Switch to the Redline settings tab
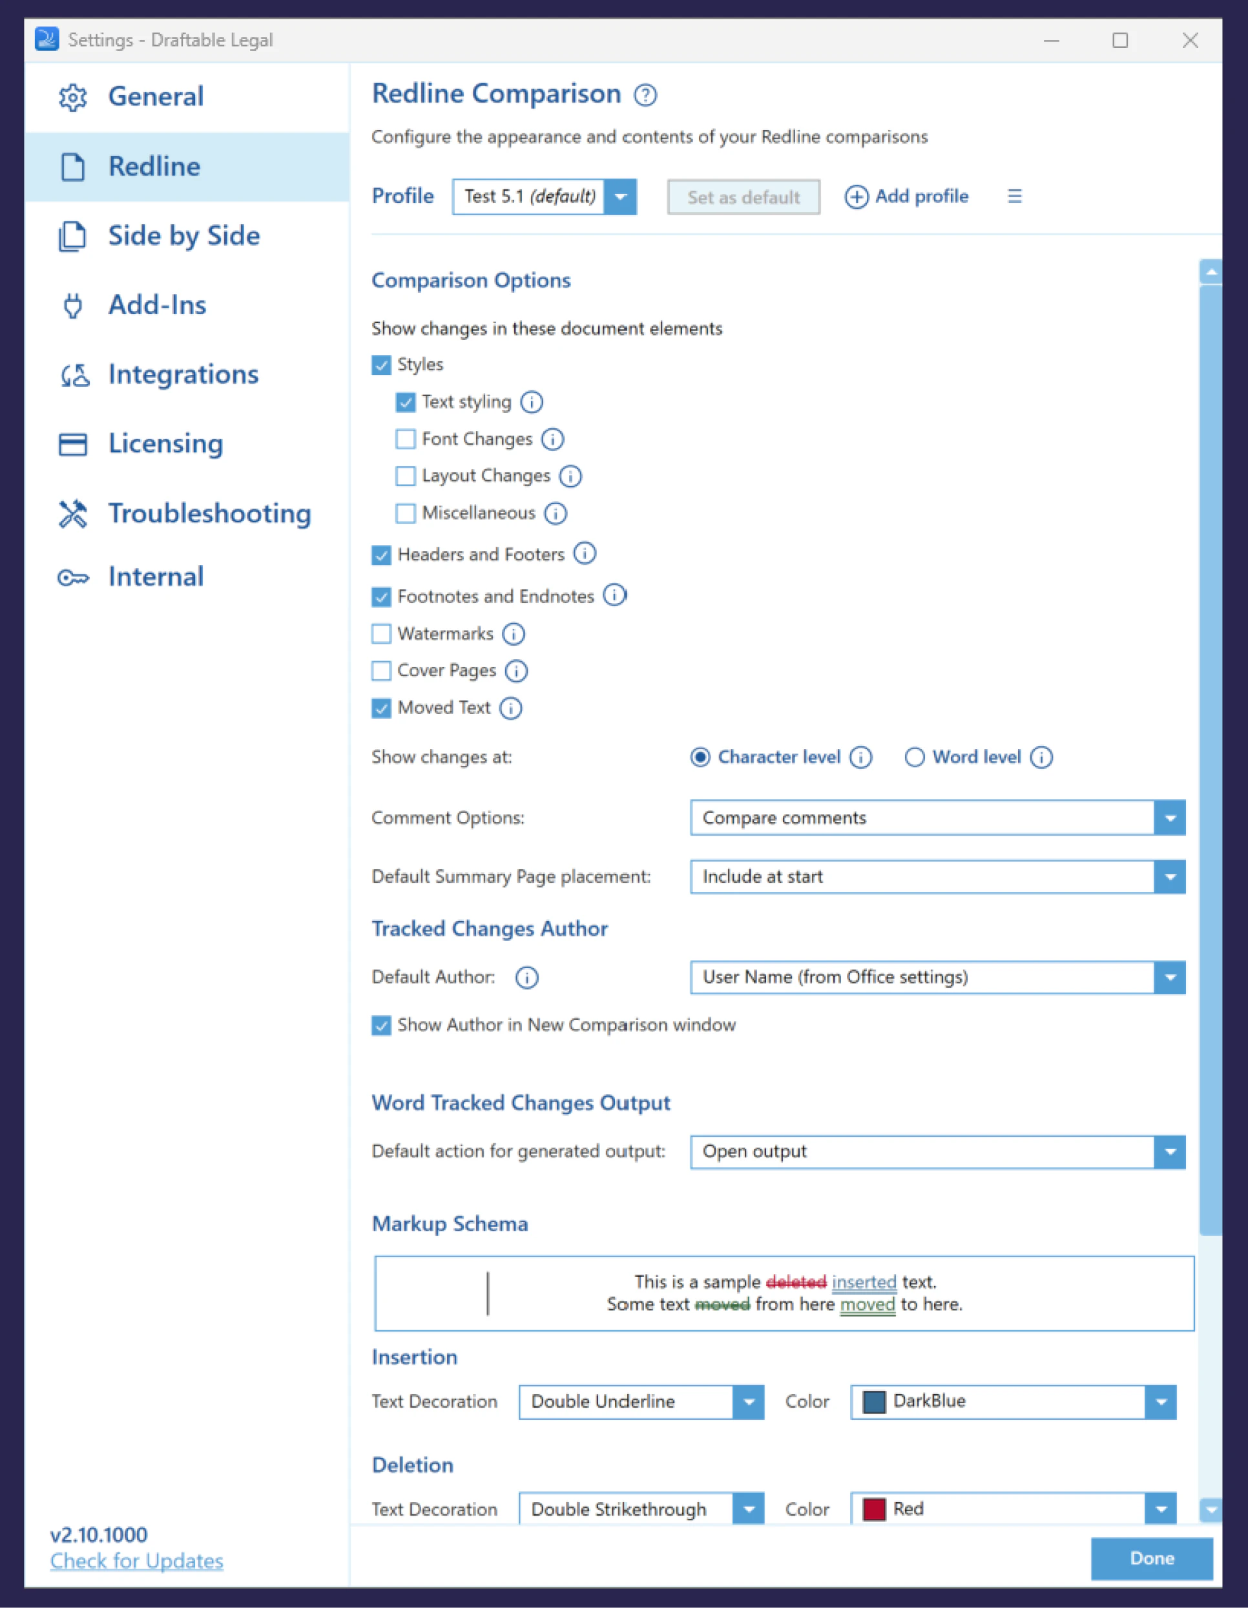 point(154,165)
